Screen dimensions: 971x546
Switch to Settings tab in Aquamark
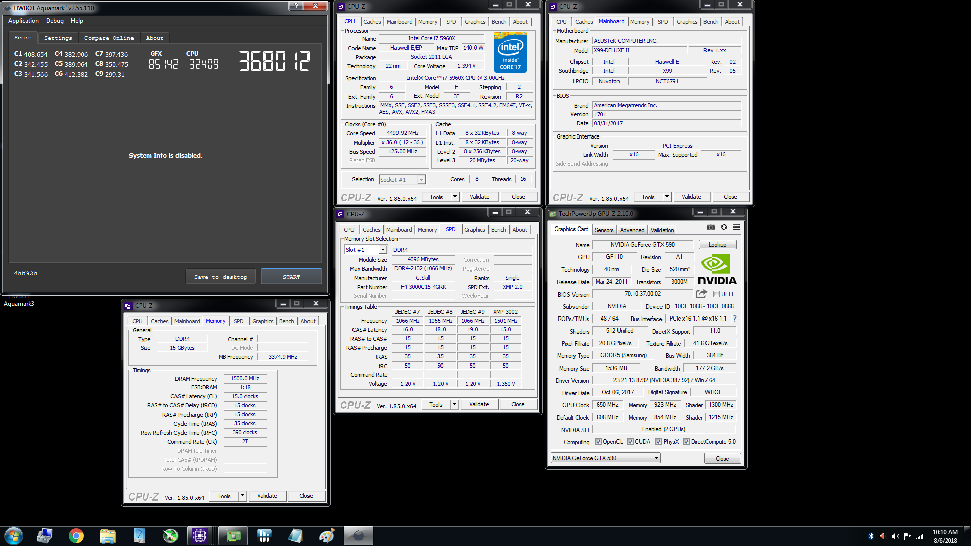58,38
